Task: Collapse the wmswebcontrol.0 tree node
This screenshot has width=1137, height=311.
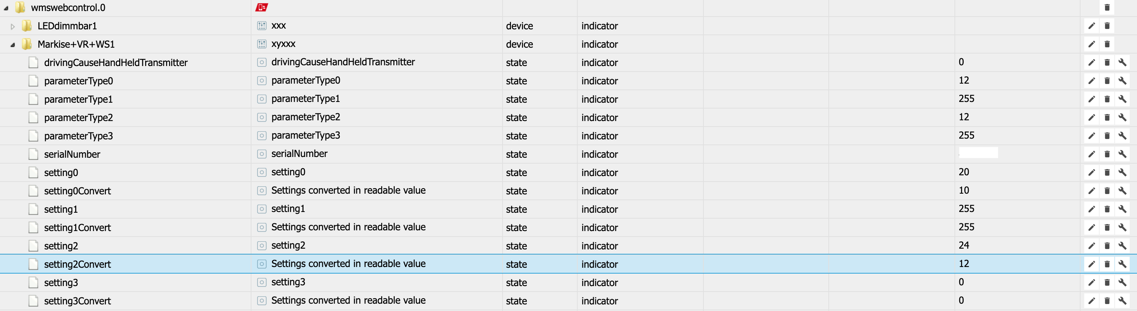Action: (x=6, y=8)
